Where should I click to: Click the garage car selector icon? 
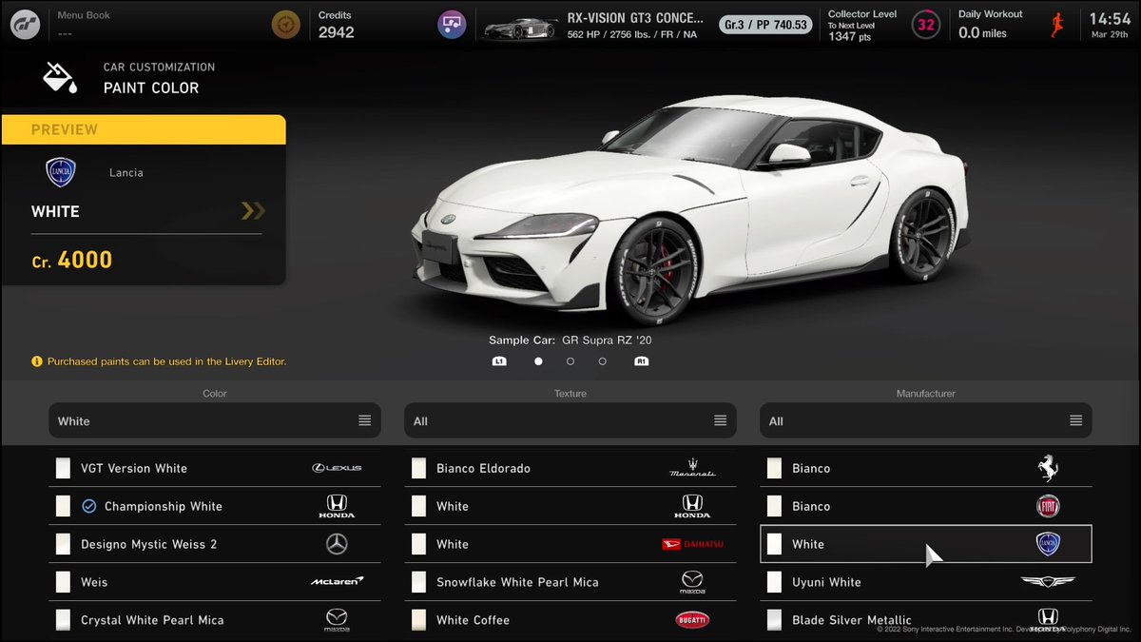[452, 24]
